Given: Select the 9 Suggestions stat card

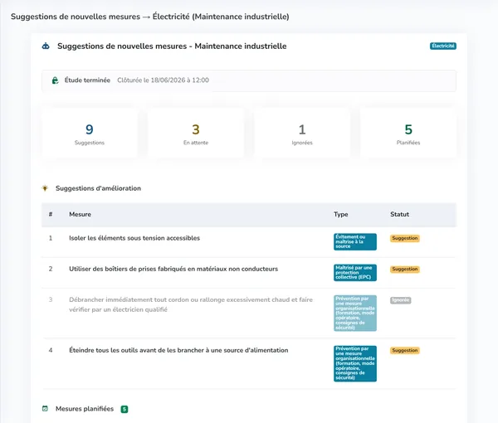Looking at the screenshot, I should point(90,133).
